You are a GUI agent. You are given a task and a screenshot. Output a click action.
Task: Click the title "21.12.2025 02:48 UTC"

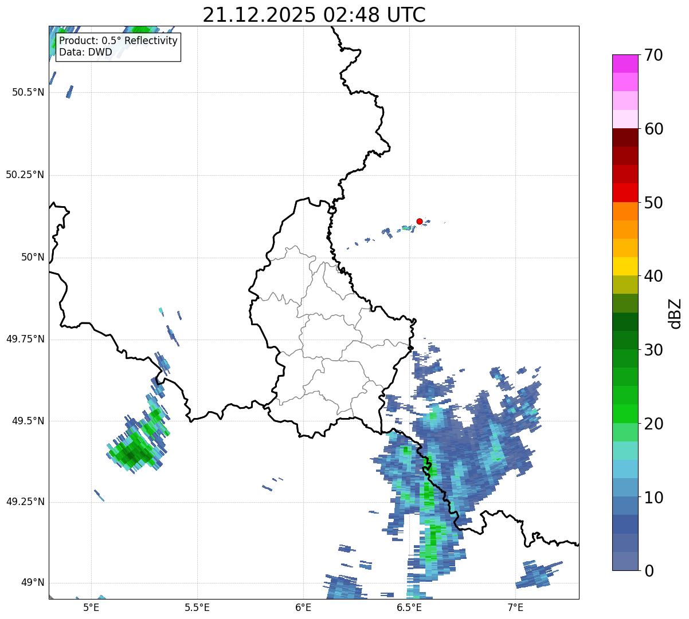coord(314,15)
